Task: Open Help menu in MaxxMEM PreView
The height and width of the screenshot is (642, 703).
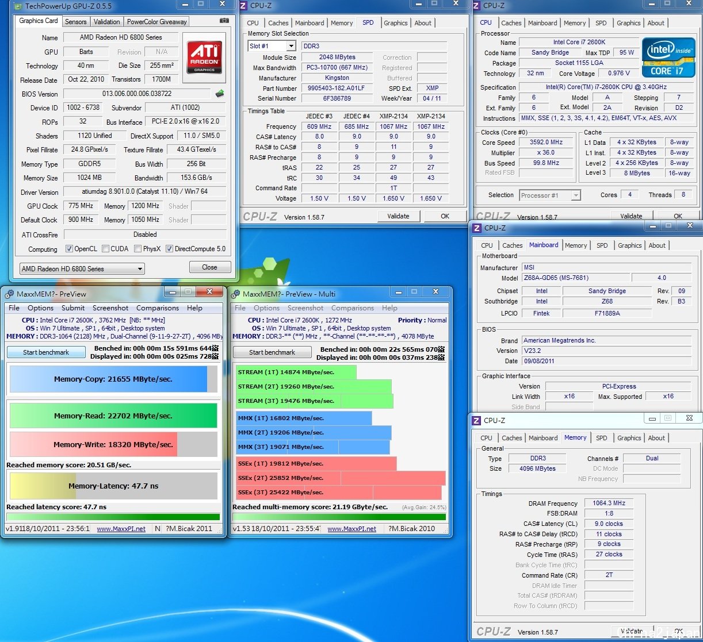Action: coord(194,308)
